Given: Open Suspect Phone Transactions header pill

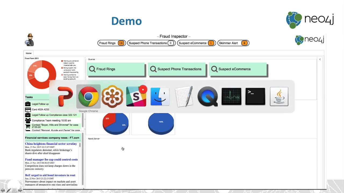Looking at the screenshot, I should point(151,43).
